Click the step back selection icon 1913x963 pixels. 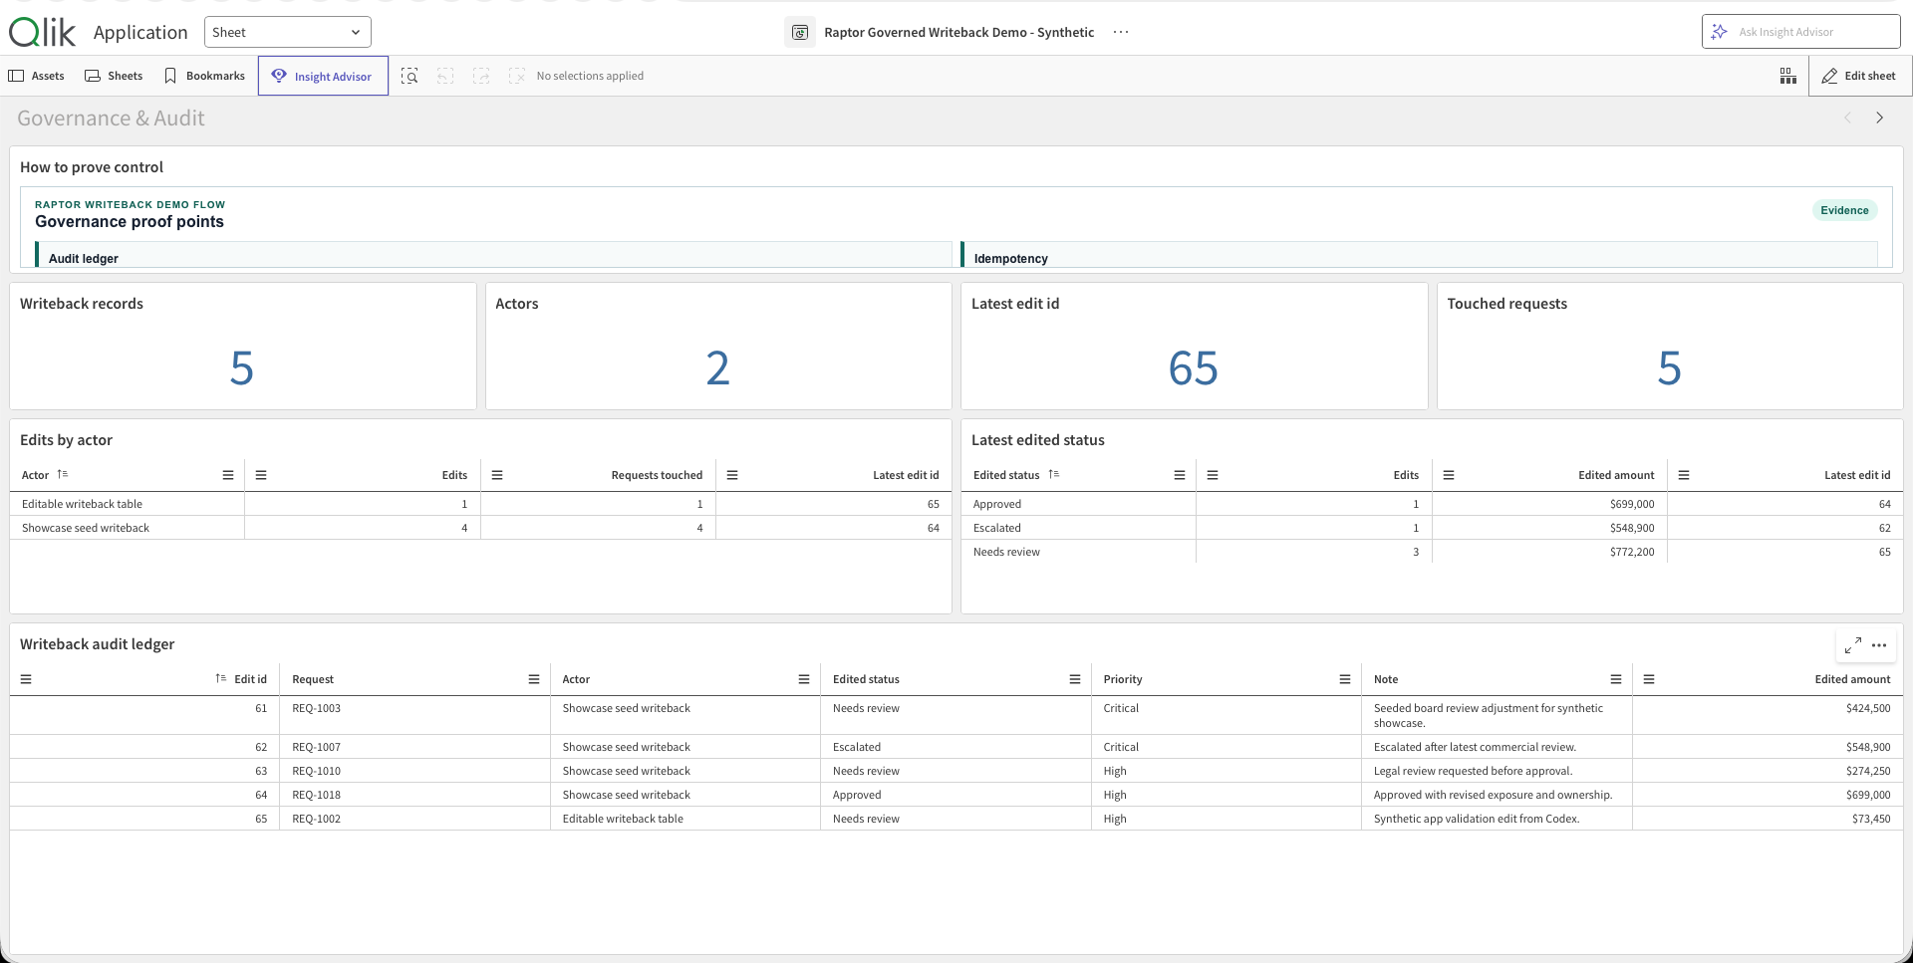[445, 76]
